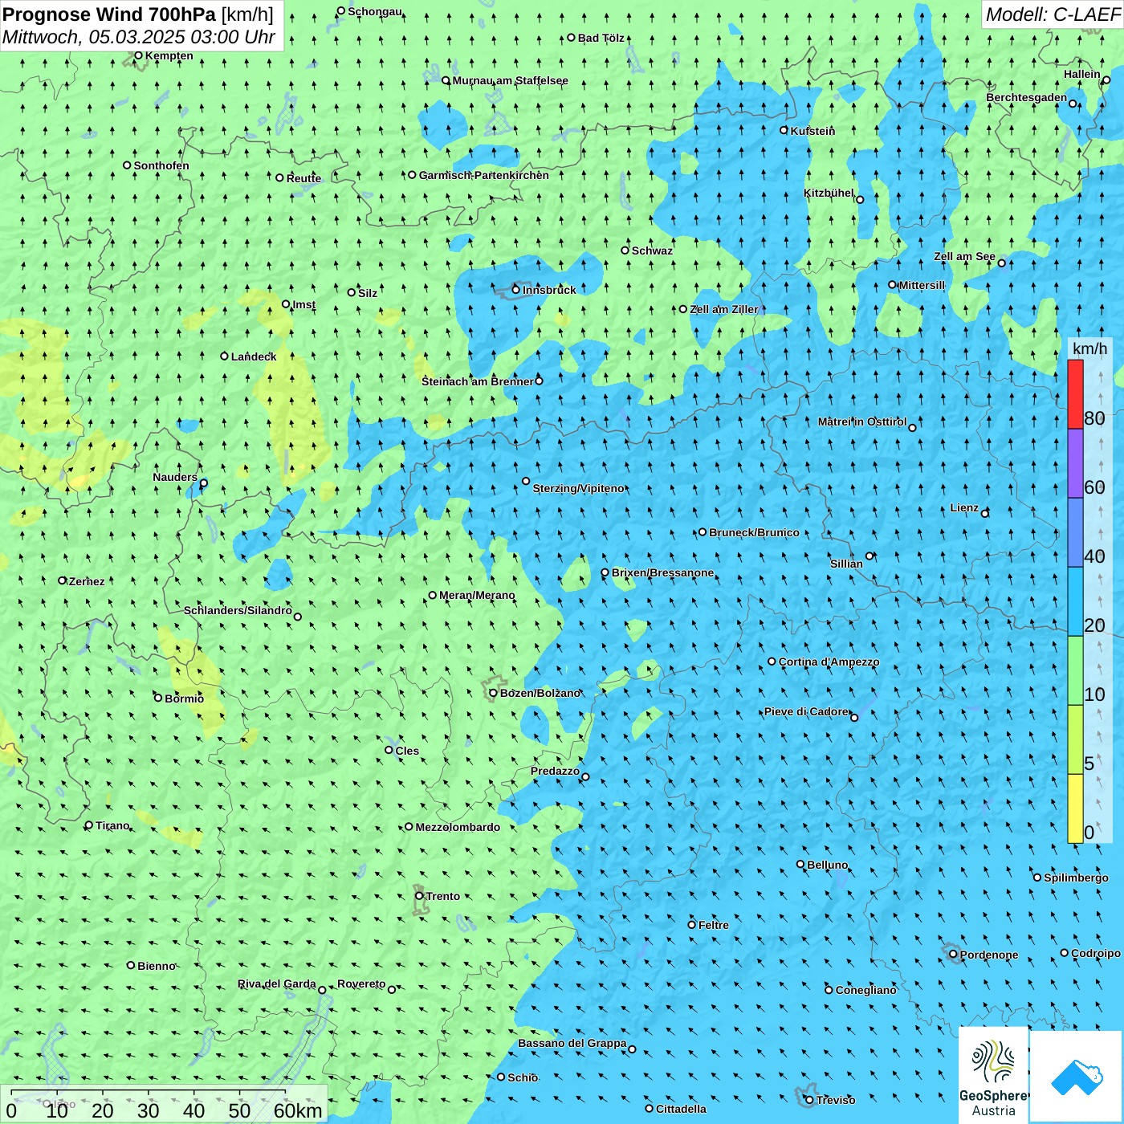Click the Tirano city label
Image resolution: width=1124 pixels, height=1124 pixels.
112,825
